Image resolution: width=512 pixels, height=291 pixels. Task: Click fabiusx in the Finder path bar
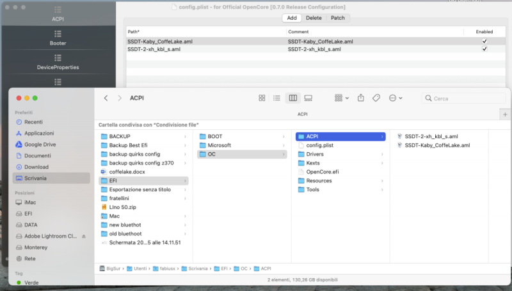164,269
